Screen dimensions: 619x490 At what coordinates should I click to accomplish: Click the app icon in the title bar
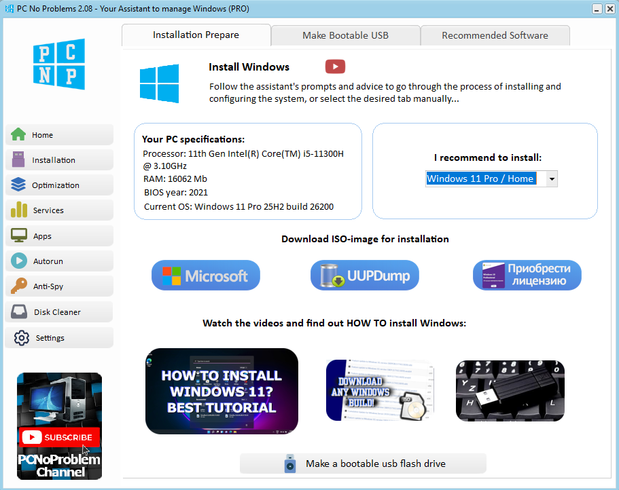(x=10, y=8)
